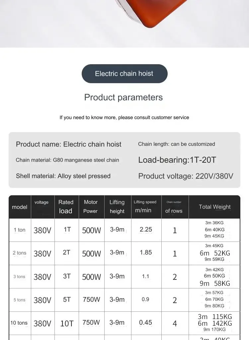Click the Chain length customized text
249x340 pixels.
pos(177,144)
